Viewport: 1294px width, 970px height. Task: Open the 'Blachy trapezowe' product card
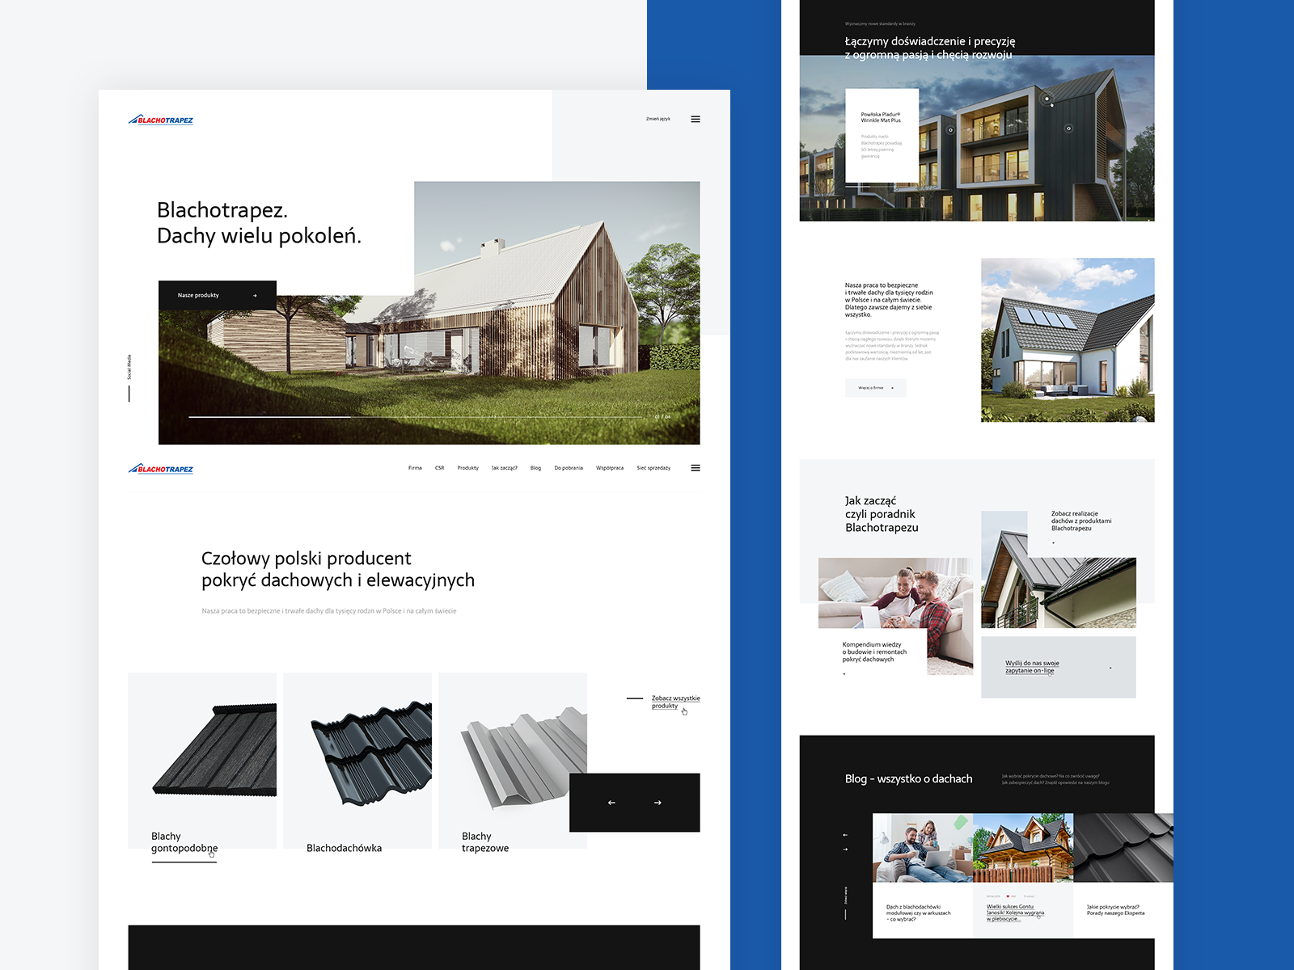coord(513,761)
